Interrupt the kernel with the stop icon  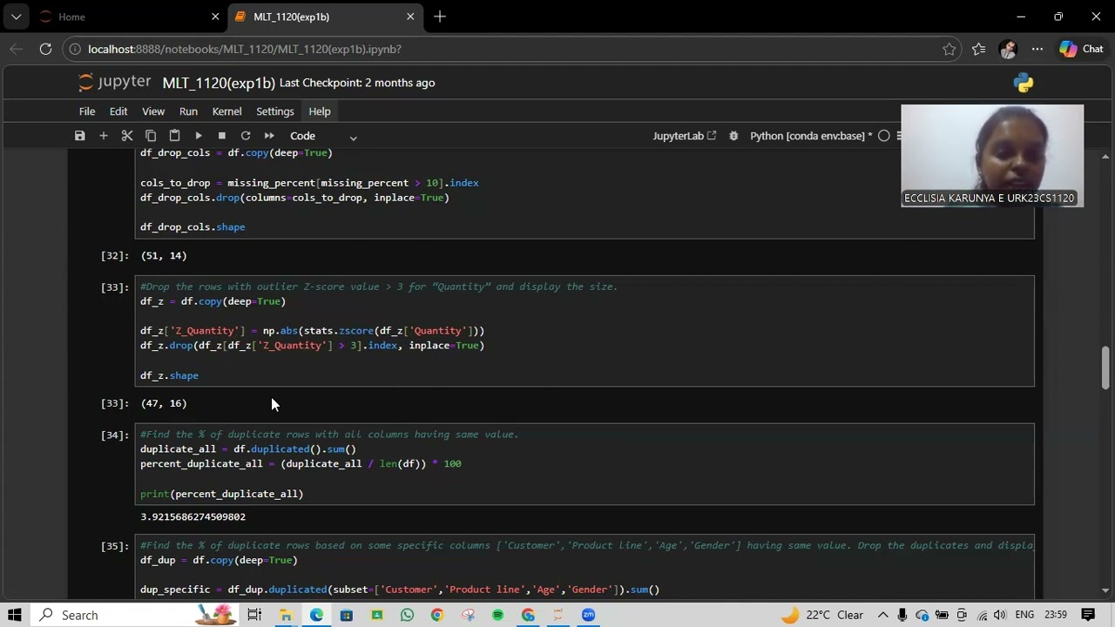tap(222, 136)
